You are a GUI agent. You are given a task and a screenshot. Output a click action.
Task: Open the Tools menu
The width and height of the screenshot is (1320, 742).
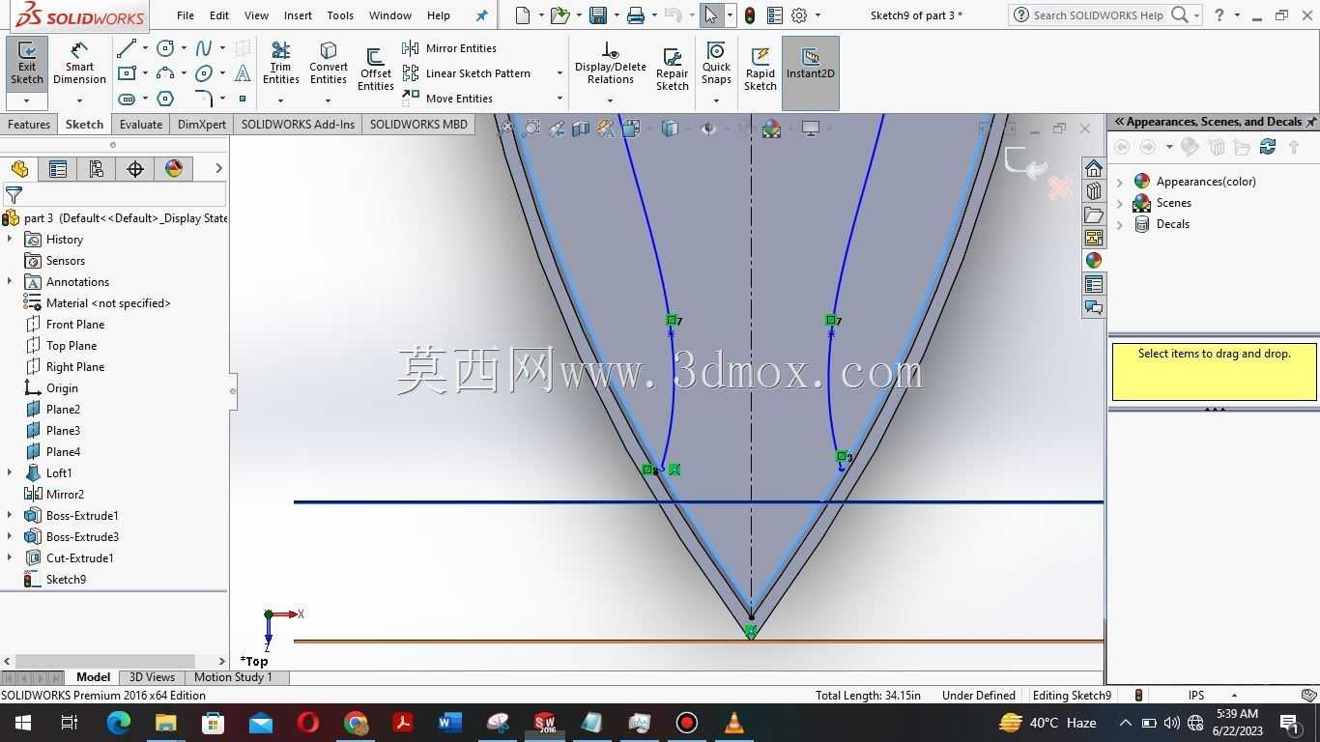point(340,15)
